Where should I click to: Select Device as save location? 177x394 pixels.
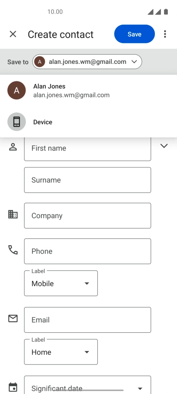tap(89, 122)
